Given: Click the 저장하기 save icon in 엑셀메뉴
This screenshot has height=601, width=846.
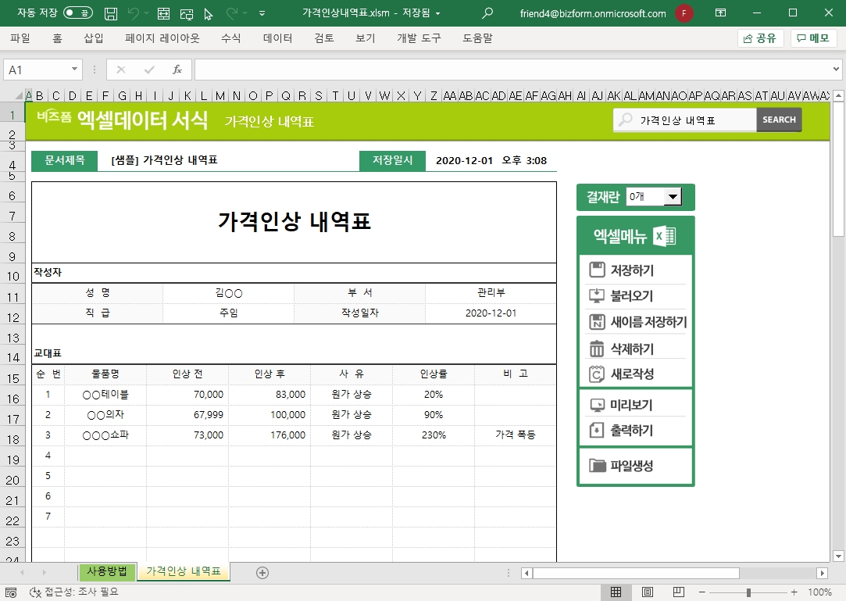Looking at the screenshot, I should (598, 270).
